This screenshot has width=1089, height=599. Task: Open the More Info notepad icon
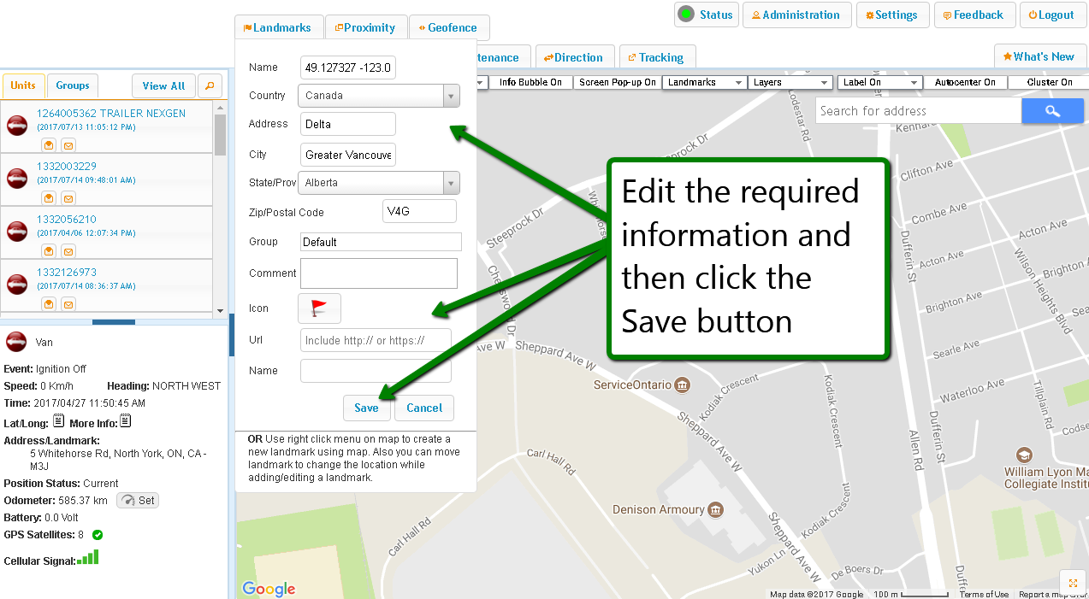coord(125,421)
